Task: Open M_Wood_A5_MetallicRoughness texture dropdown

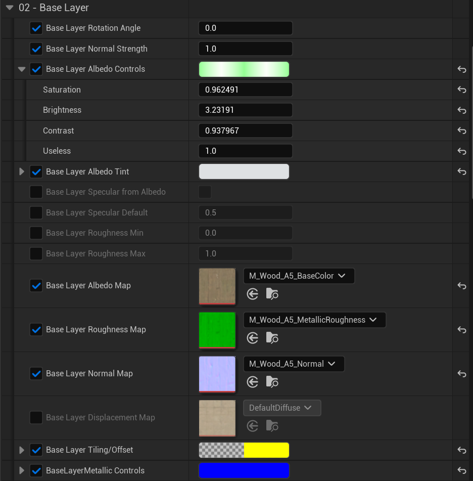Action: click(314, 320)
